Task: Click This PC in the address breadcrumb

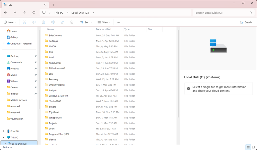Action: [59, 13]
